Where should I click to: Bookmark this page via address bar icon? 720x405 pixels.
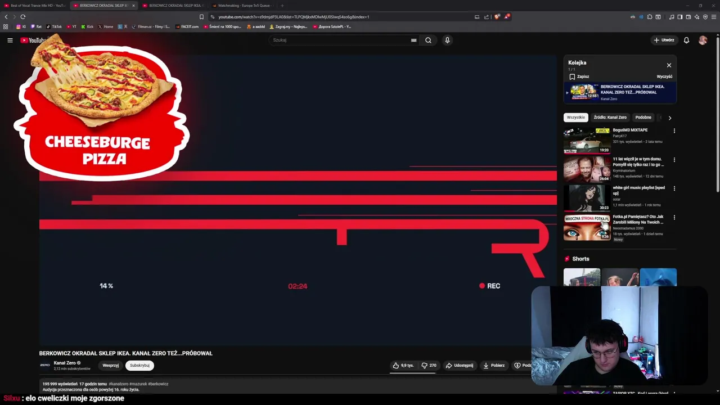(x=201, y=17)
